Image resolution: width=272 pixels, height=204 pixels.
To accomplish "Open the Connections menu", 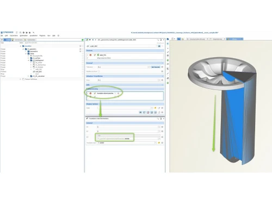I will coord(14,35).
